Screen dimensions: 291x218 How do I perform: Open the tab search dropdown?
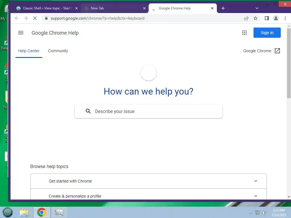tap(257, 8)
